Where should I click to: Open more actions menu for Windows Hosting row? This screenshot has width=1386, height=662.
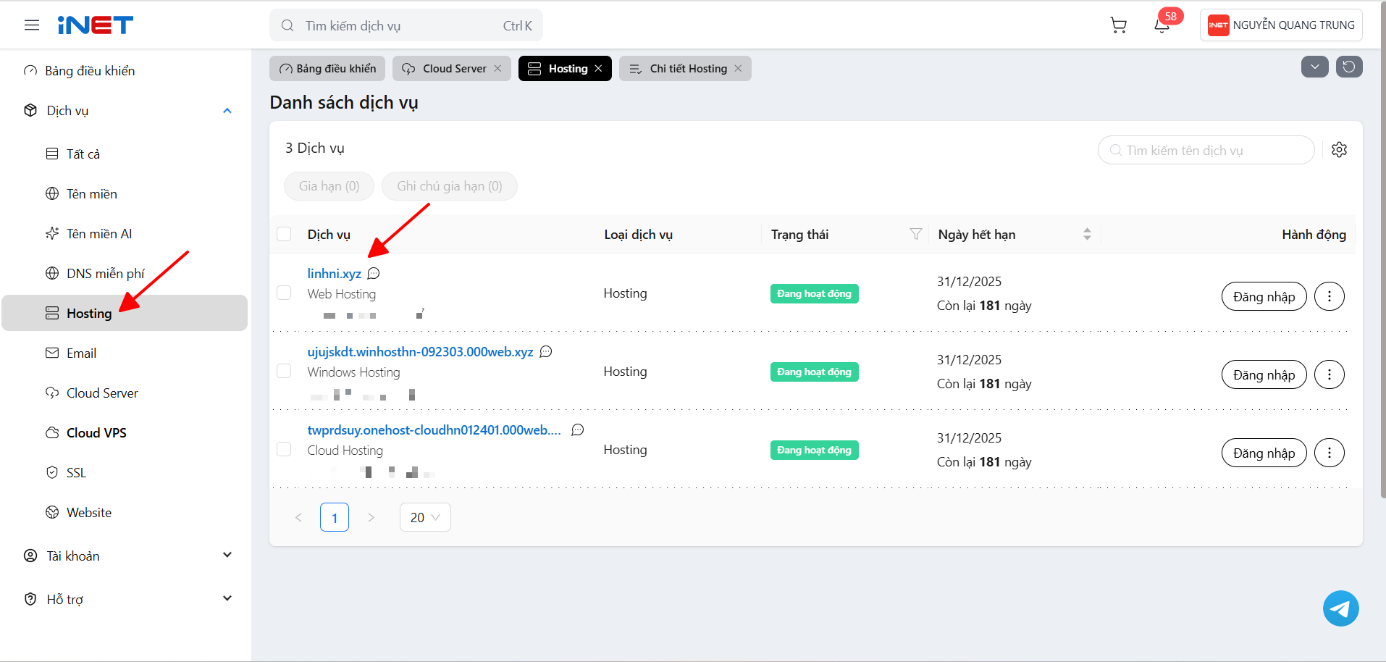pos(1330,374)
